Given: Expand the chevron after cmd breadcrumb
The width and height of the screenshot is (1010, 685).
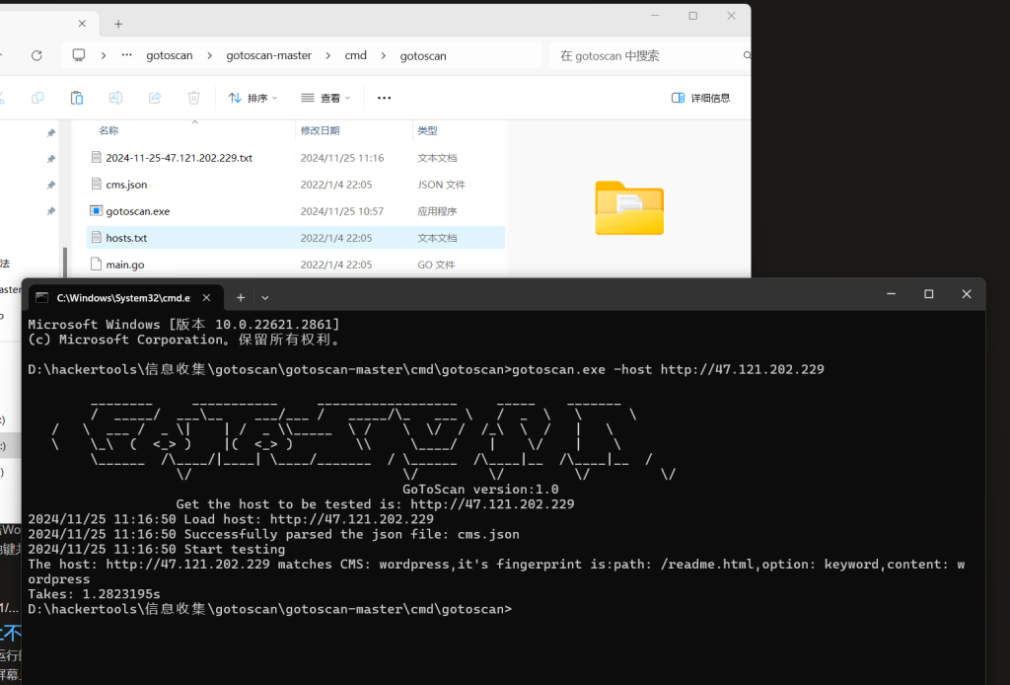Looking at the screenshot, I should pos(384,55).
